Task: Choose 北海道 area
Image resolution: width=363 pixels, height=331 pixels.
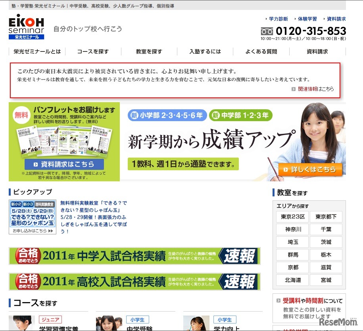Action: point(292,280)
